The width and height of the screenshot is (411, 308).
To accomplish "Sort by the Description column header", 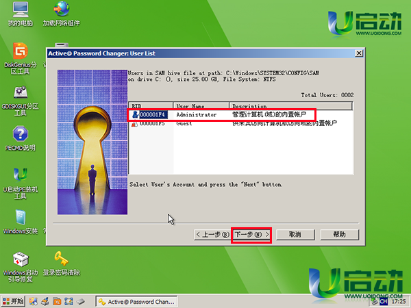I will point(290,105).
